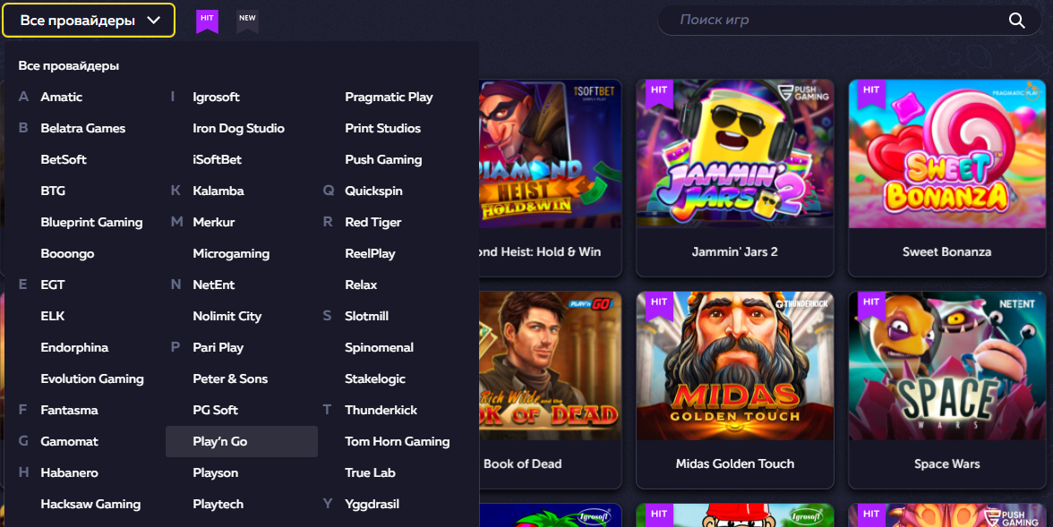Select the top list entry for all providers

pos(68,66)
